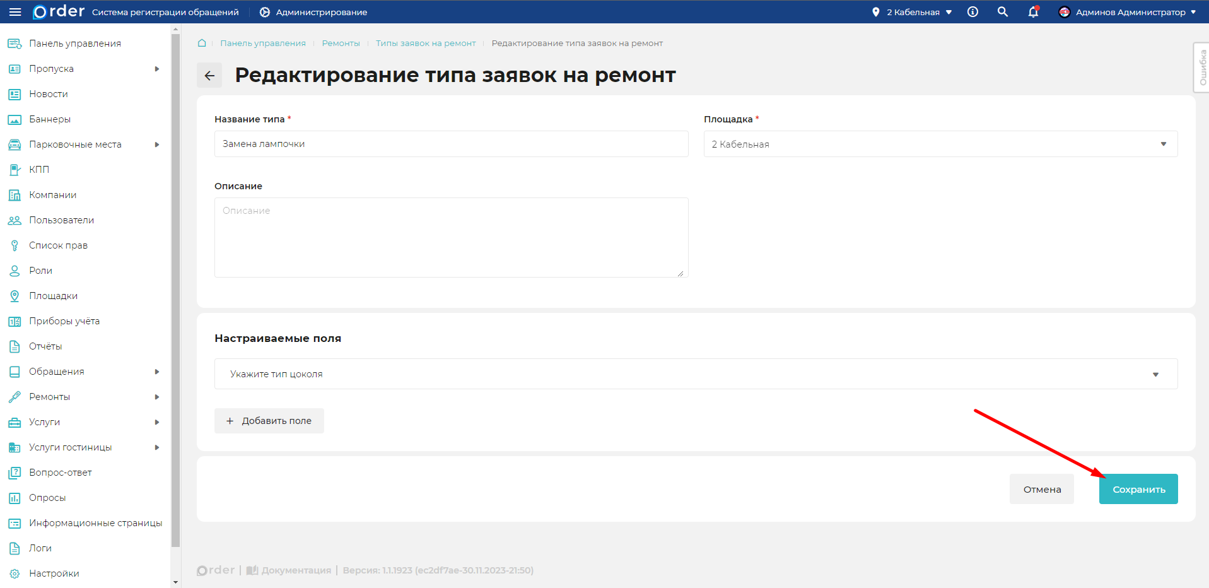Expand the 'Укажите тип цоколя' field

tap(695, 374)
